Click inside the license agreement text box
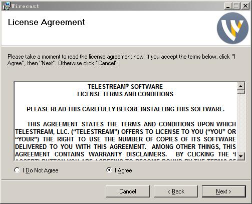The image size is (252, 204). click(x=125, y=121)
